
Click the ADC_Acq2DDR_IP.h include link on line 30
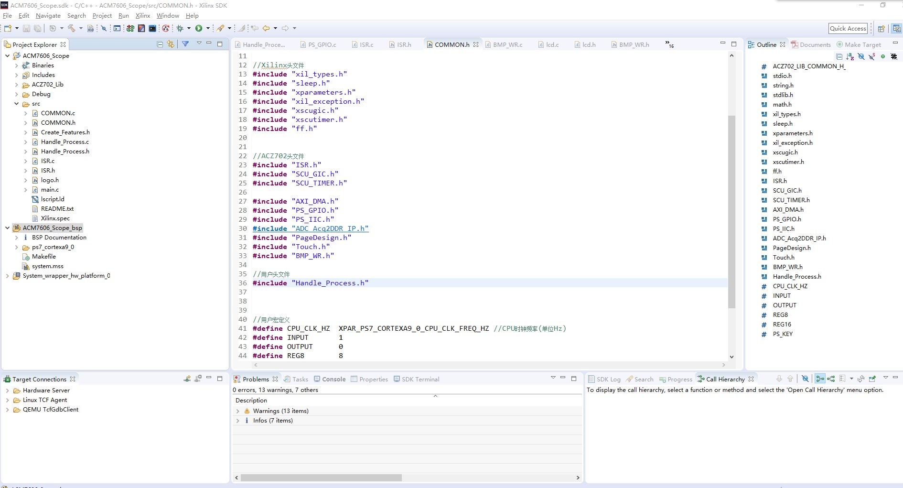click(311, 228)
